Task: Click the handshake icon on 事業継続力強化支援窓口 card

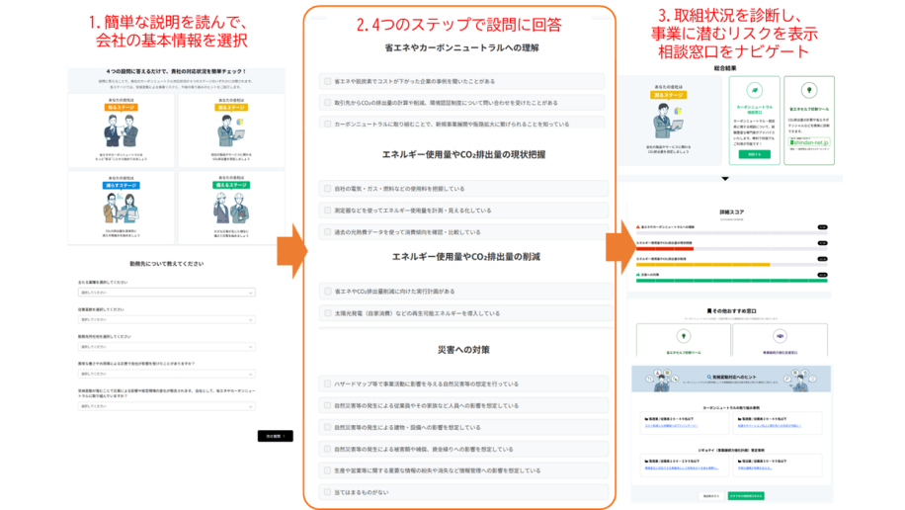Action: (780, 336)
